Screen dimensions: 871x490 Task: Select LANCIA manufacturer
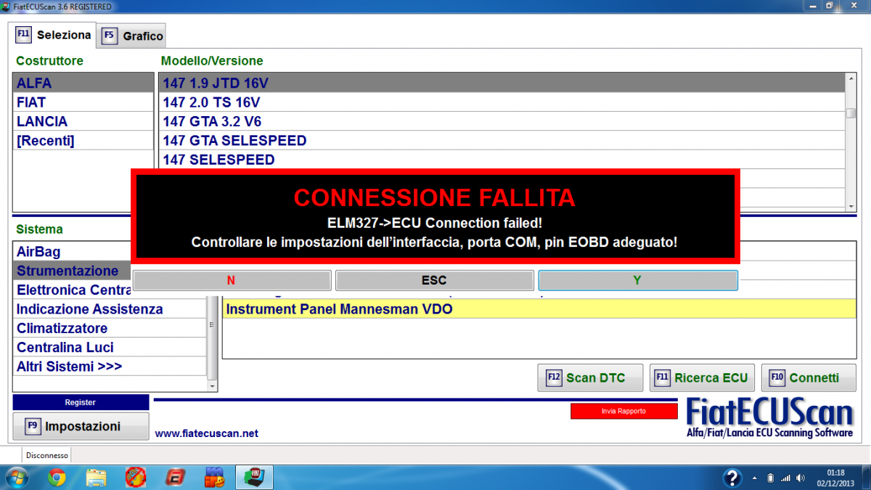[x=84, y=121]
